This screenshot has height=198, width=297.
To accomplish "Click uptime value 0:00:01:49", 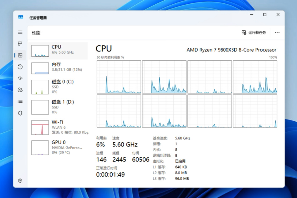I will [110, 175].
